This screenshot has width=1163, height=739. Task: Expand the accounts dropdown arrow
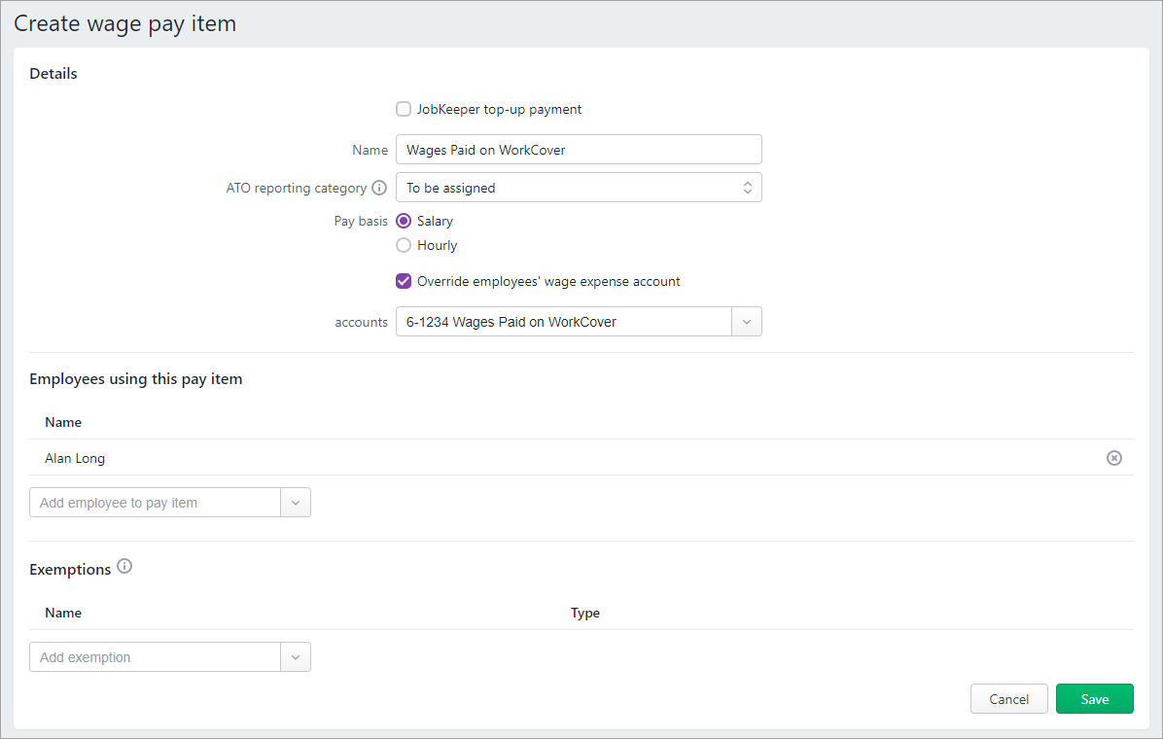[747, 322]
